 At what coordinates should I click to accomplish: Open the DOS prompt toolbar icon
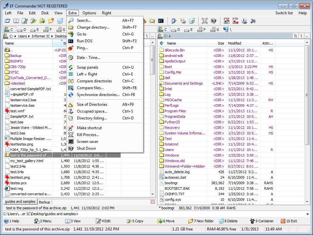pos(161,21)
